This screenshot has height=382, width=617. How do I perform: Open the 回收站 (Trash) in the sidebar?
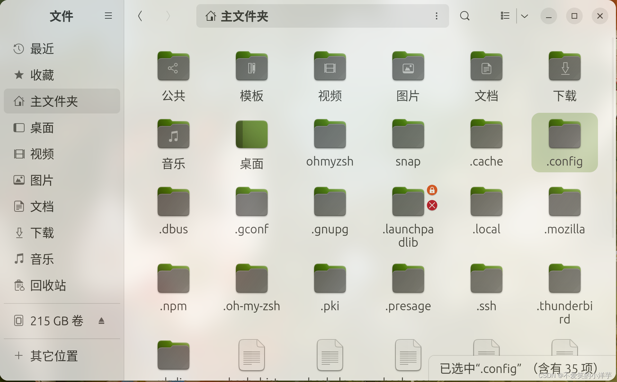(48, 285)
